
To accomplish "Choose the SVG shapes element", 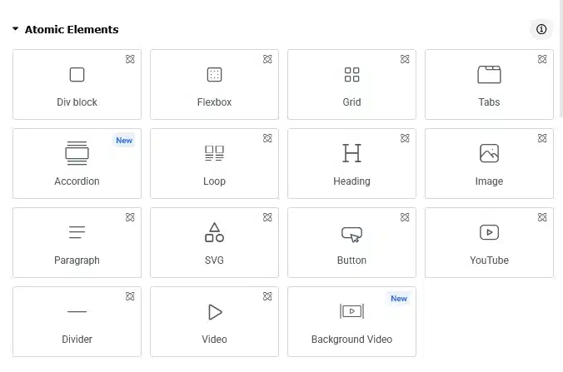I will [214, 242].
